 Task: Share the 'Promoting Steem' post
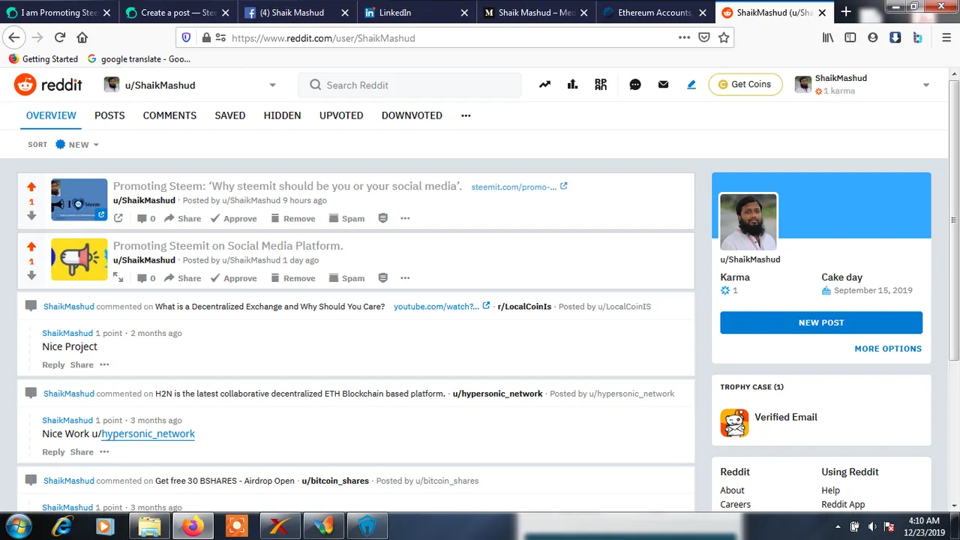tap(182, 218)
